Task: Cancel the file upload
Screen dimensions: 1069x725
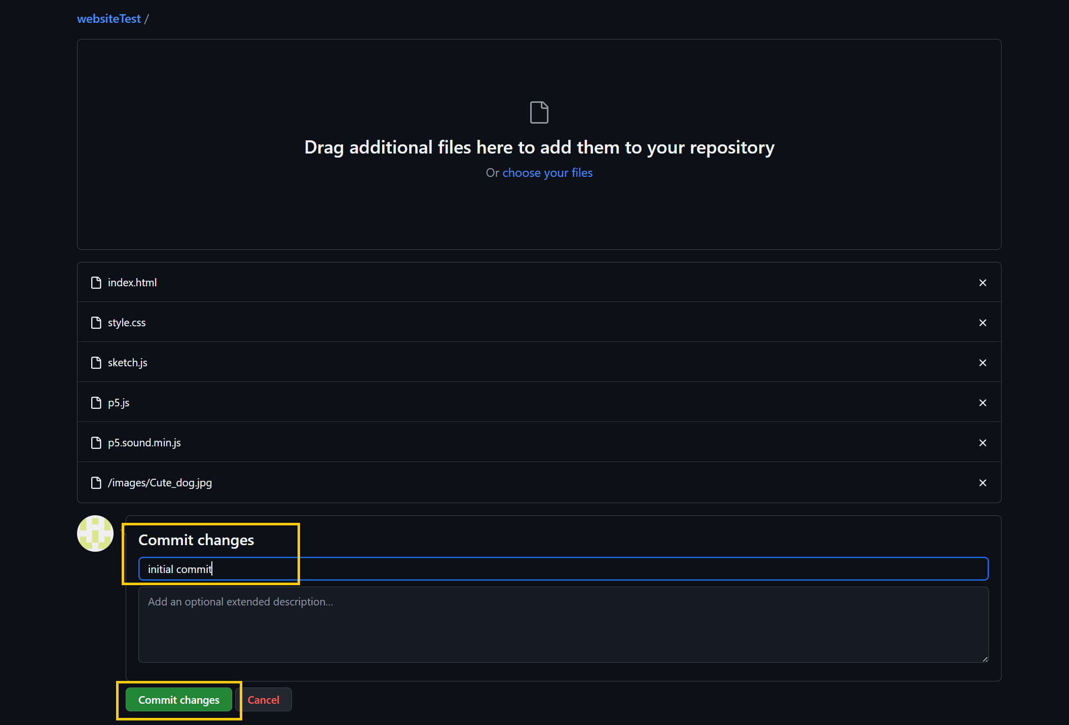Action: pyautogui.click(x=264, y=699)
